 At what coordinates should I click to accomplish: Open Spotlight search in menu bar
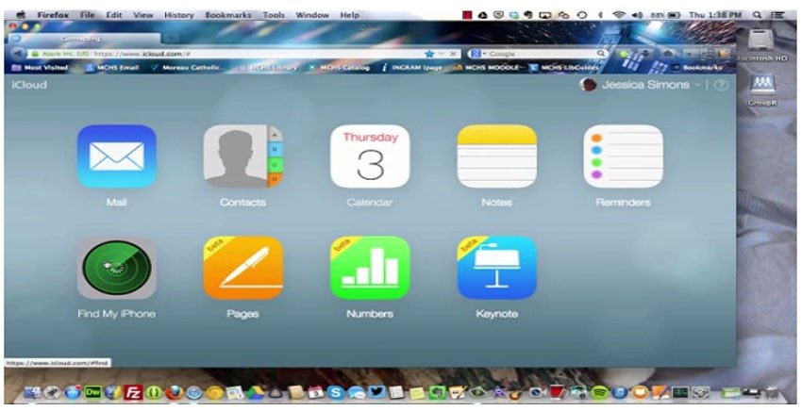click(x=757, y=15)
